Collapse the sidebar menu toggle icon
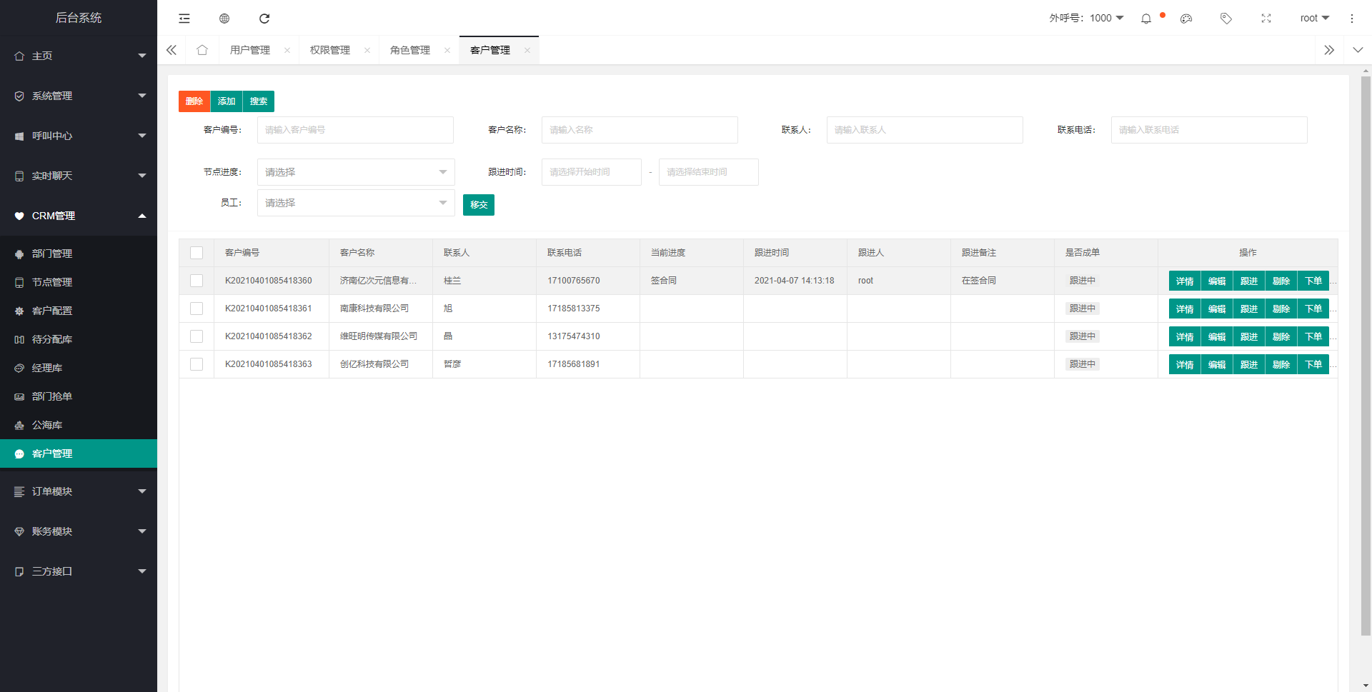1372x692 pixels. (x=184, y=19)
